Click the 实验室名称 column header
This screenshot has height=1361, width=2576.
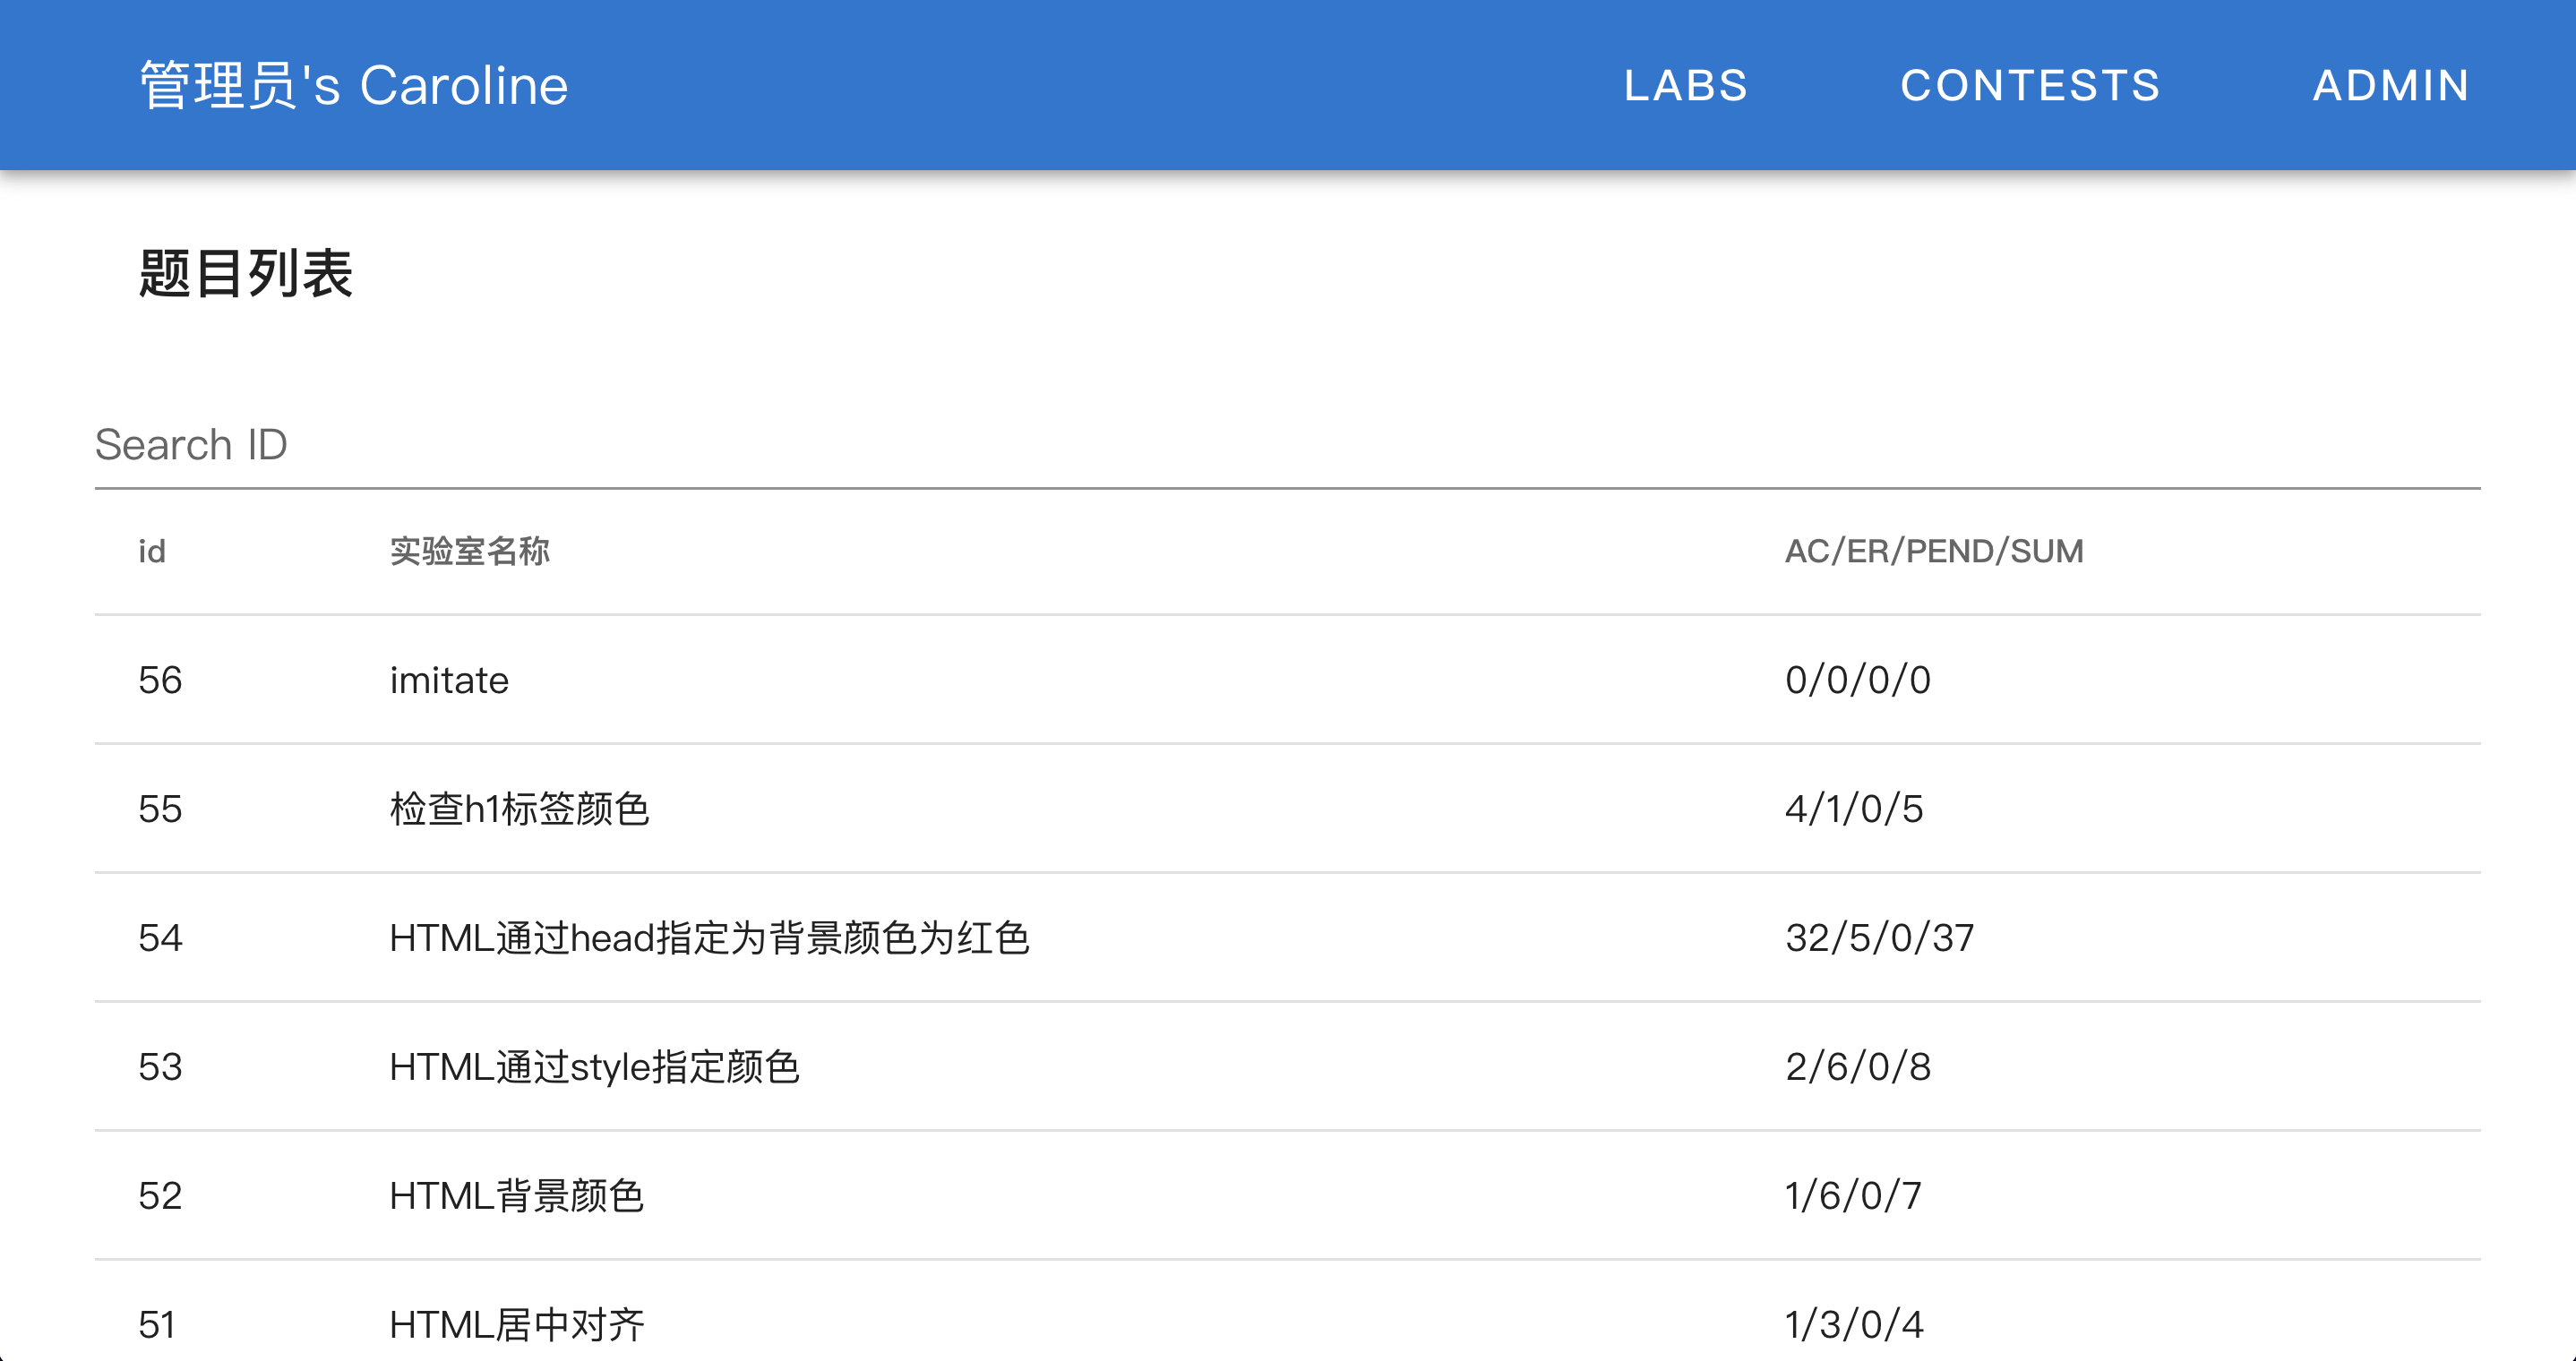pos(470,551)
